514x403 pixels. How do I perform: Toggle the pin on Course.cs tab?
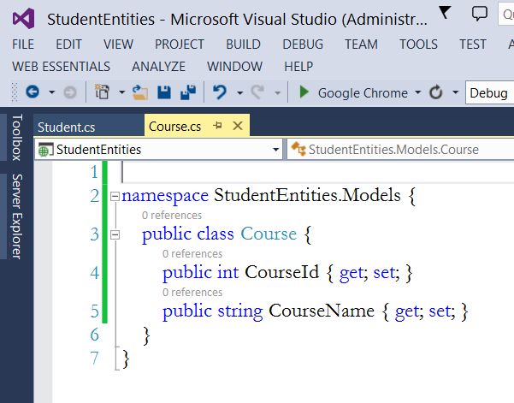pos(218,126)
